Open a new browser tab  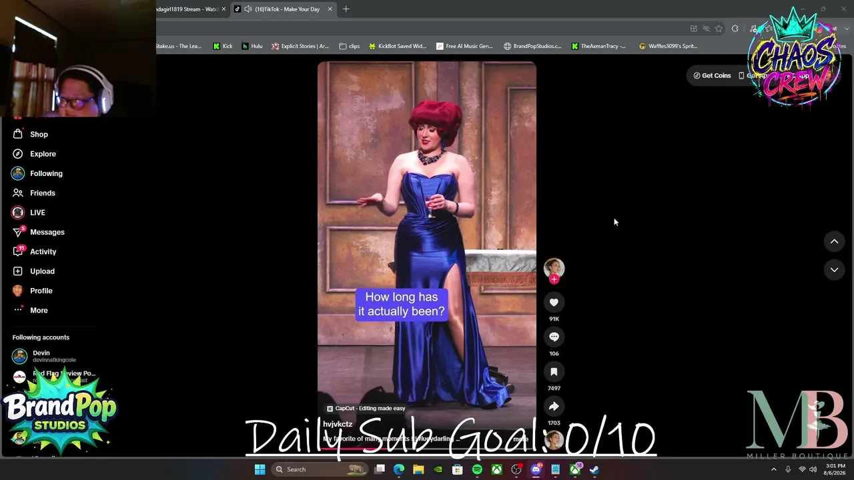(346, 9)
